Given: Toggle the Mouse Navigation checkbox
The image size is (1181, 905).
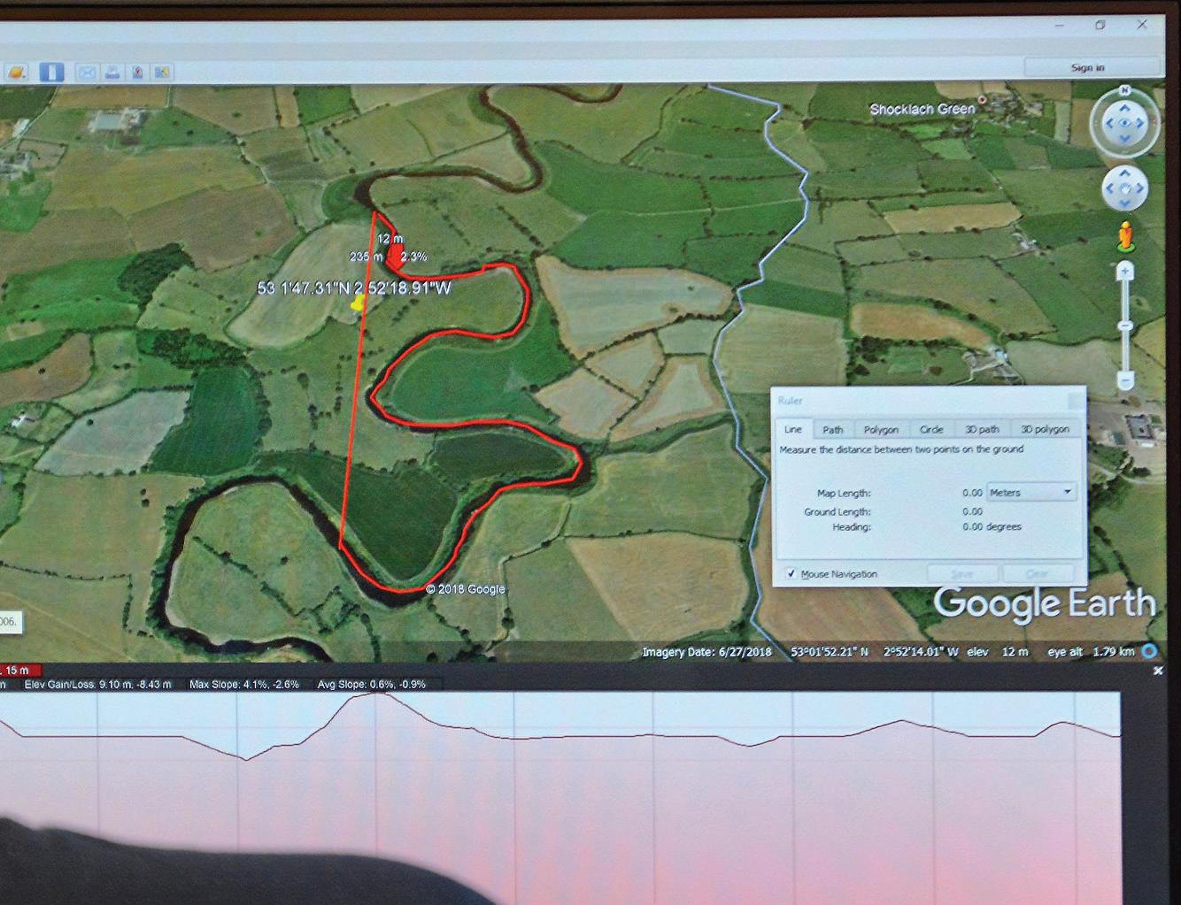Looking at the screenshot, I should pyautogui.click(x=791, y=574).
